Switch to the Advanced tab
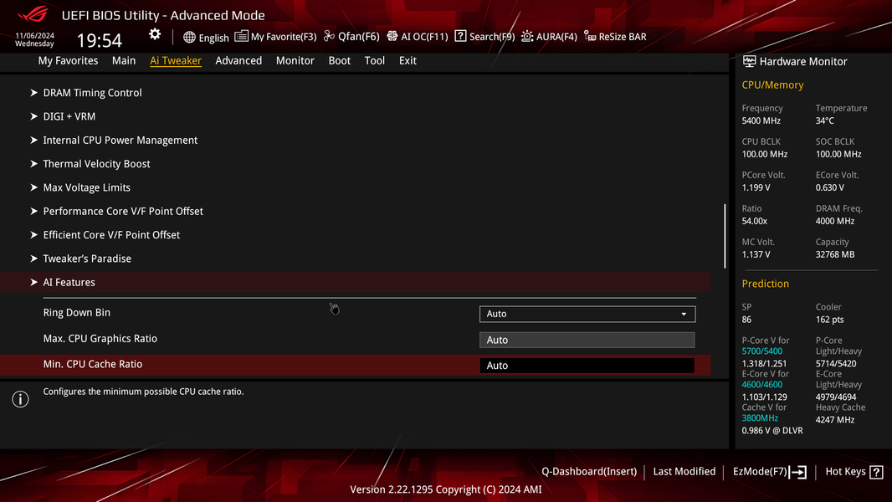This screenshot has height=502, width=892. coord(238,60)
